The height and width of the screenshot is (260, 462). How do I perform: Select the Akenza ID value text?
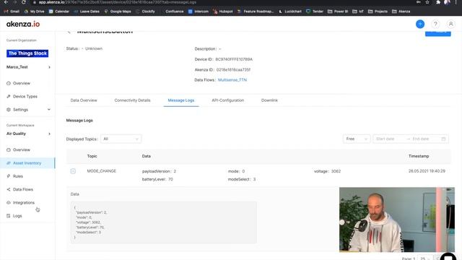[233, 69]
